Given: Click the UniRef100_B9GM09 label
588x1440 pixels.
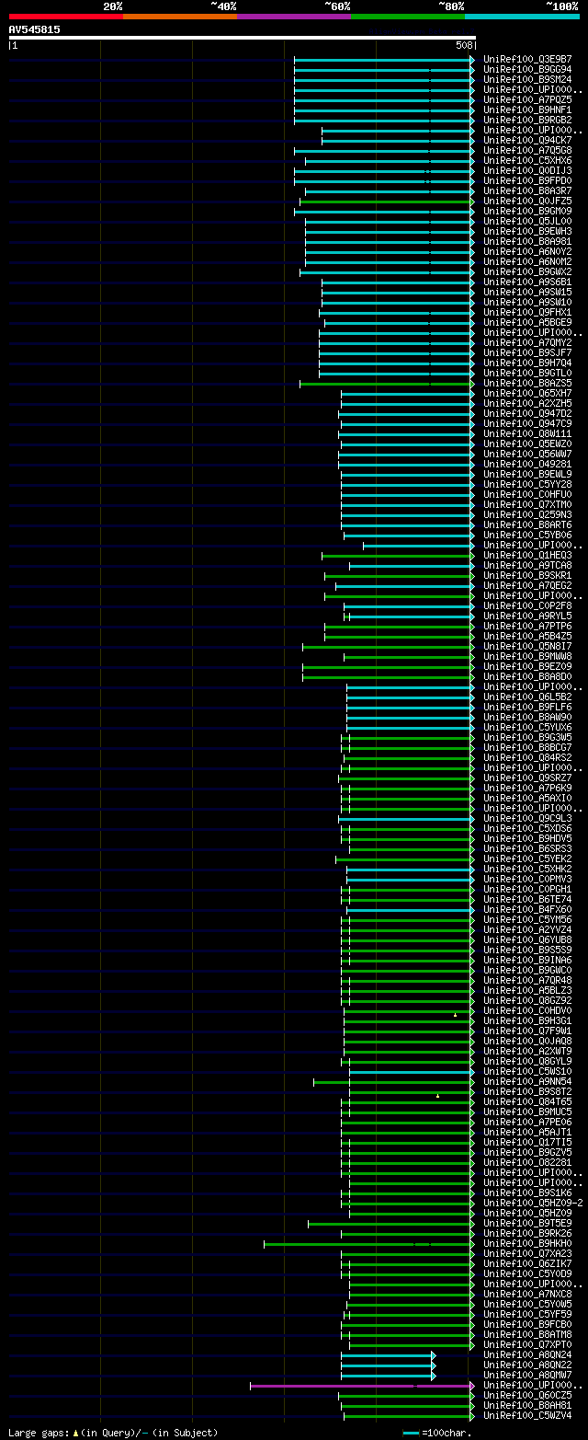Looking at the screenshot, I should point(527,212).
